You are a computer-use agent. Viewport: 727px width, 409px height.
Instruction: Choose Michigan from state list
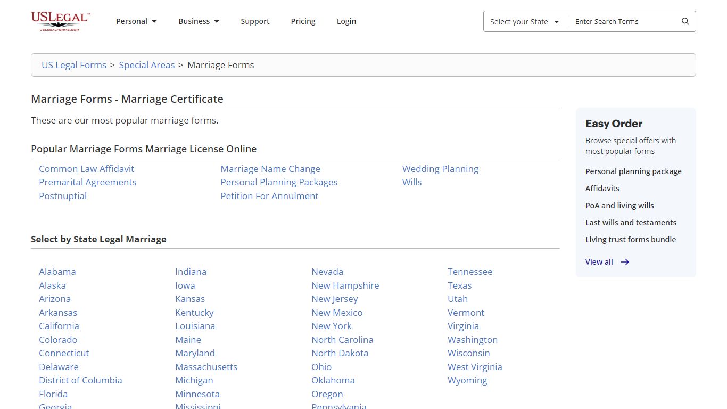194,380
